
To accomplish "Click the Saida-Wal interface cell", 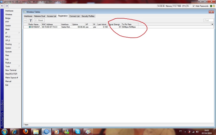I will (66, 27).
